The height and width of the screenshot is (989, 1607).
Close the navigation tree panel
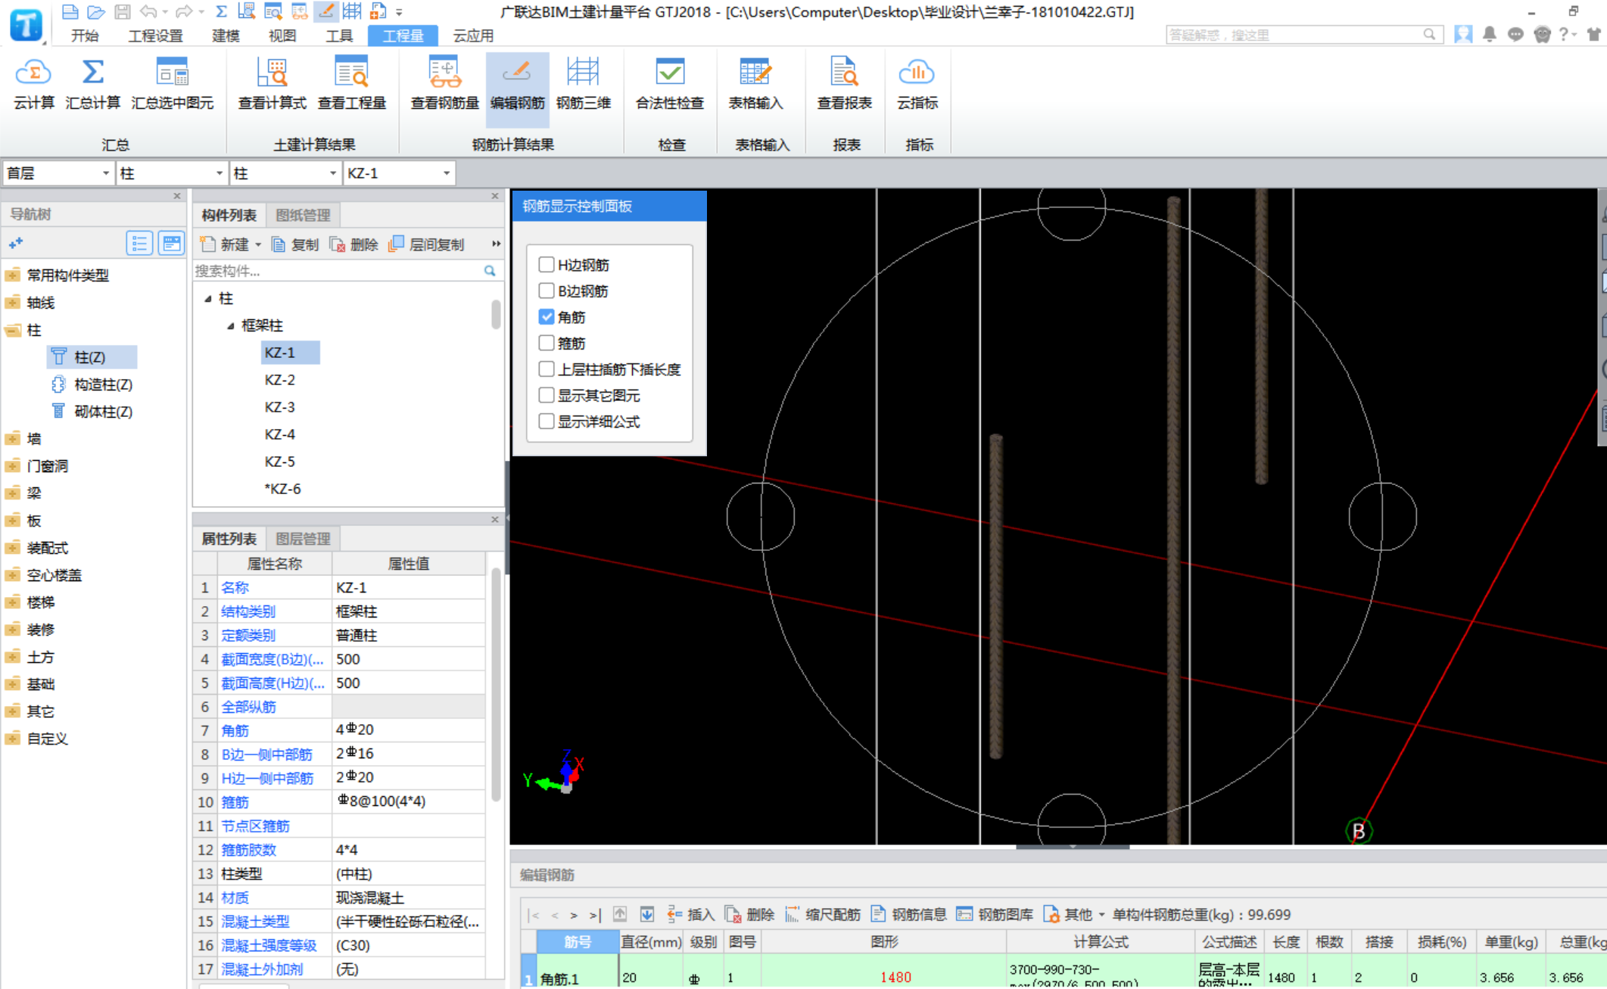coord(177,196)
